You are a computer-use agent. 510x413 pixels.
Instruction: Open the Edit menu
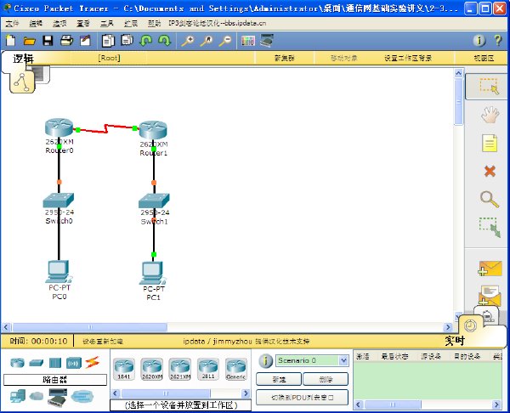(36, 24)
